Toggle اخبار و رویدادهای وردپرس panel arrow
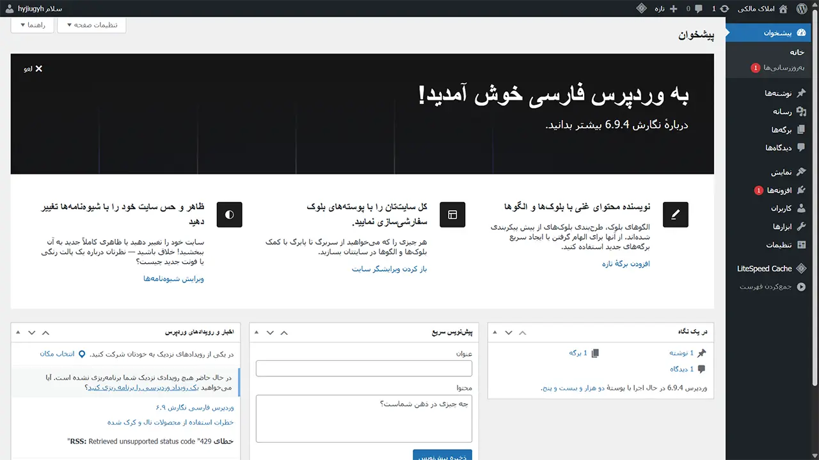This screenshot has height=460, width=819. pyautogui.click(x=17, y=332)
